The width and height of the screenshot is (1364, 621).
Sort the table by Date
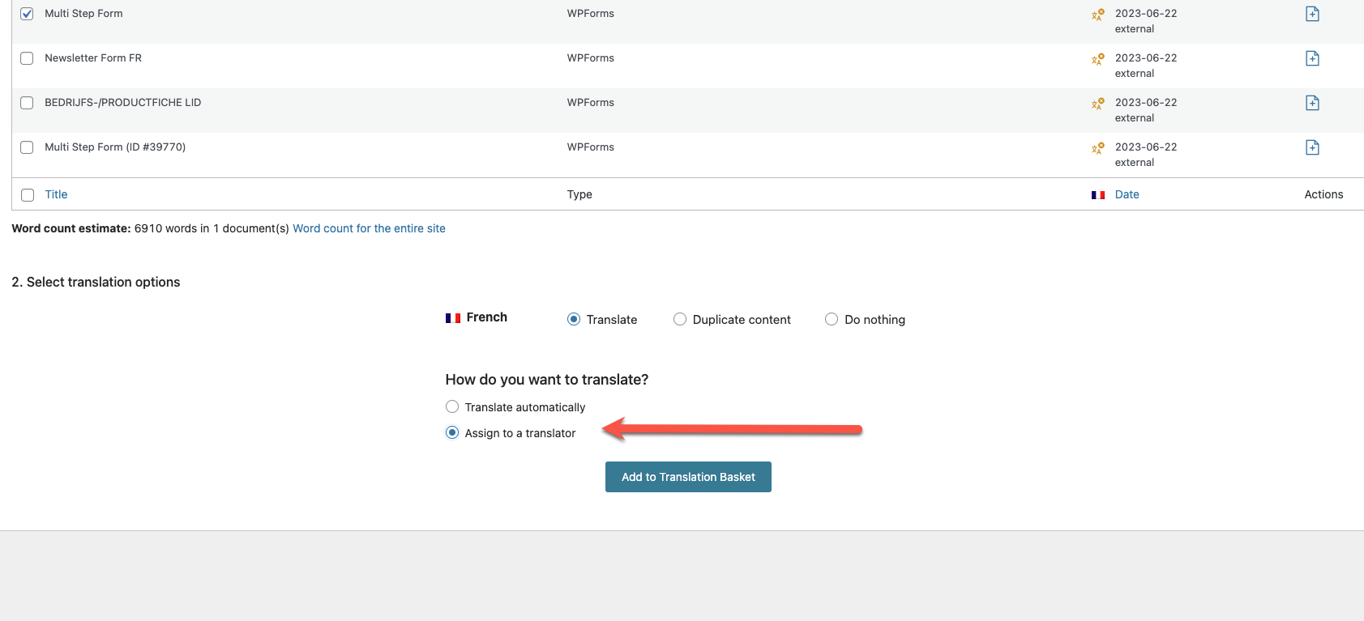(1127, 194)
